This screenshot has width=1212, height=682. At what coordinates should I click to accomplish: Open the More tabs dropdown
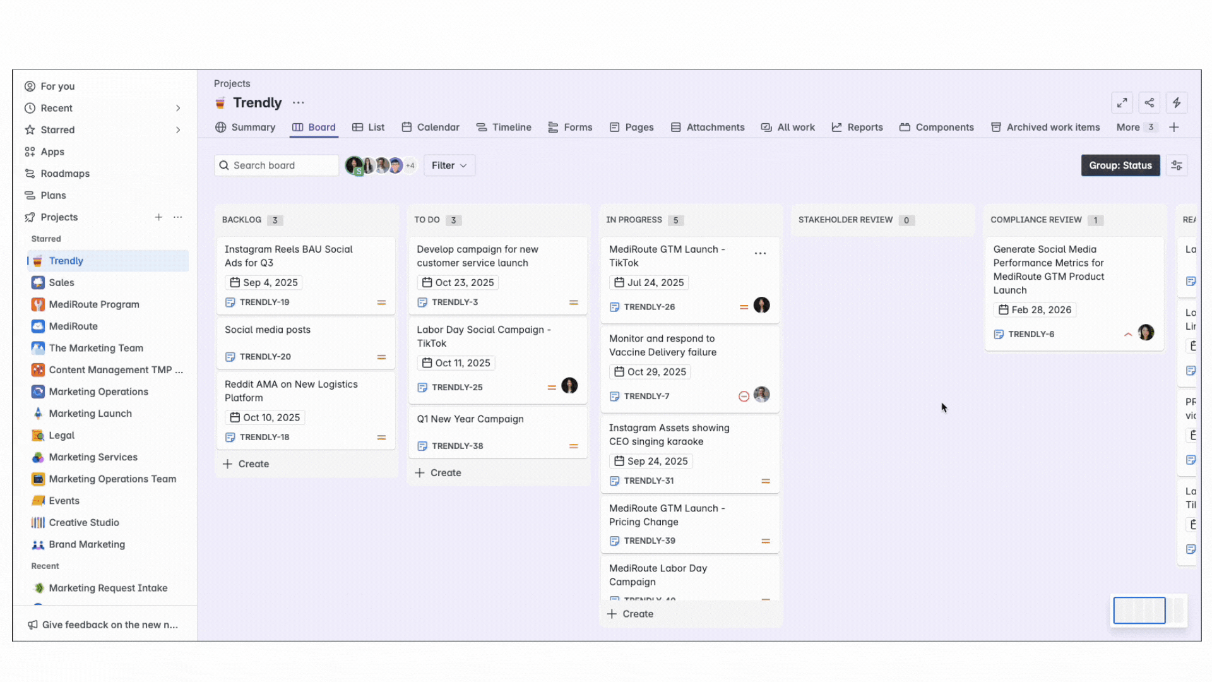pyautogui.click(x=1136, y=128)
